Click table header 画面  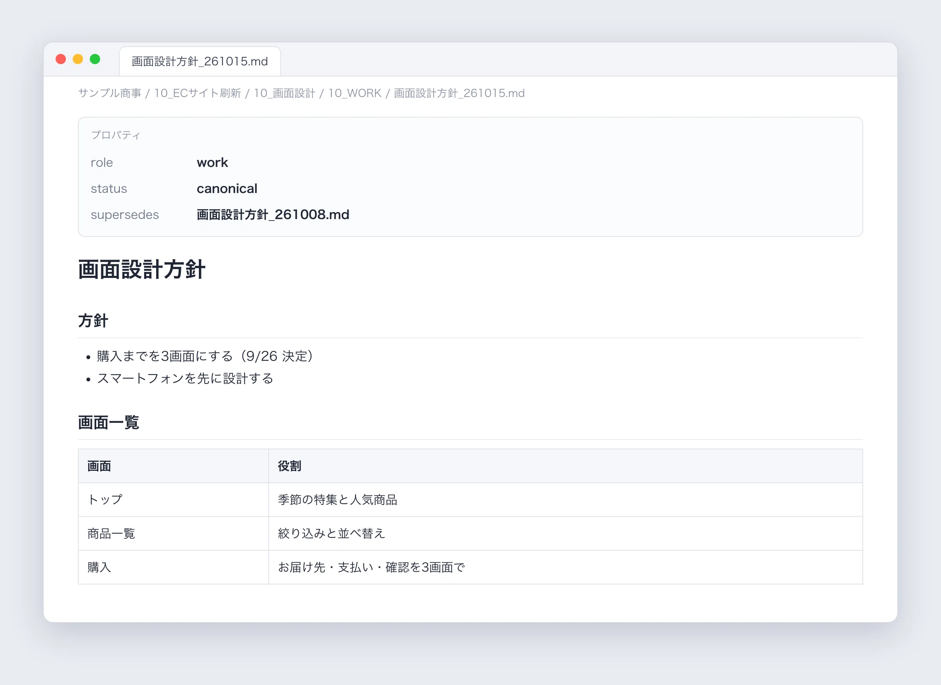[173, 466]
